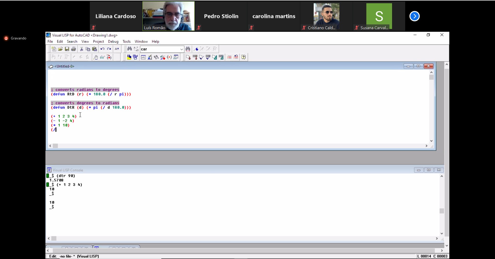Screen dimensions: 495x259
Task: Expand the 'car' search combo dropdown arrow
Action: point(181,49)
